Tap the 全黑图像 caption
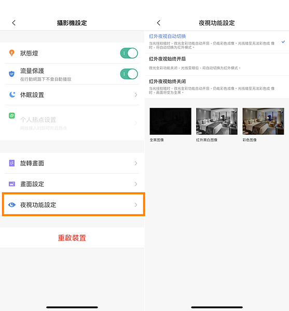The image size is (289, 311). (x=157, y=140)
